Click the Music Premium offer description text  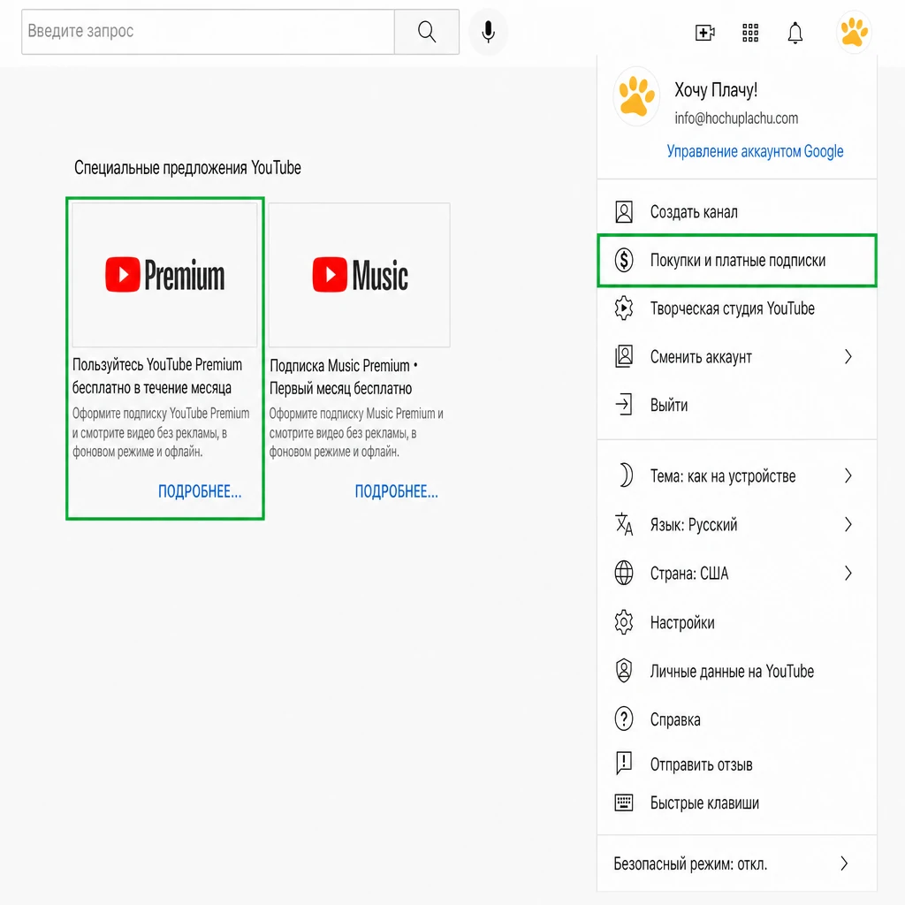click(x=356, y=432)
